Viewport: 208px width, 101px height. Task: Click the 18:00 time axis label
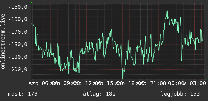136,83
